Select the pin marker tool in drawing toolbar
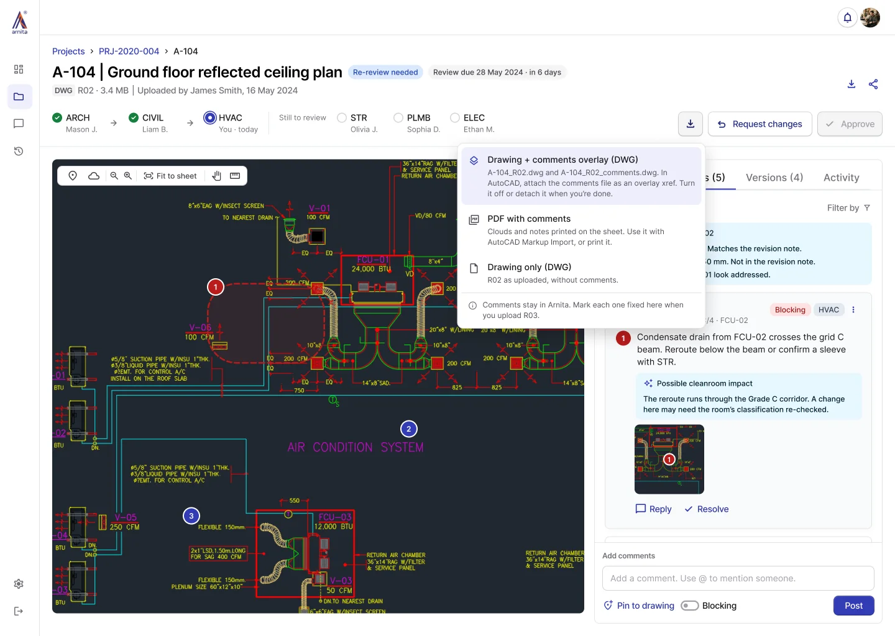 [73, 176]
